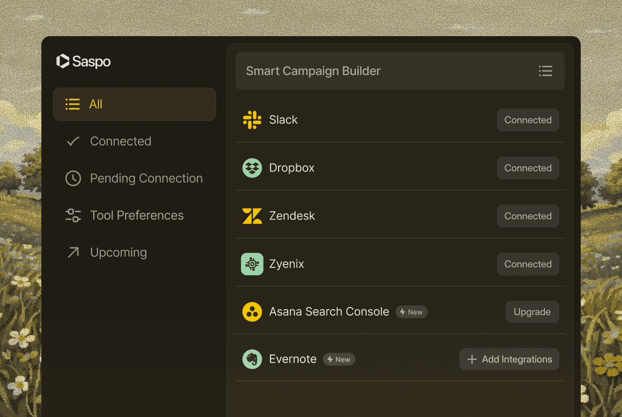This screenshot has width=622, height=417.
Task: Open the Smart Campaign Builder selector
Action: [x=400, y=71]
